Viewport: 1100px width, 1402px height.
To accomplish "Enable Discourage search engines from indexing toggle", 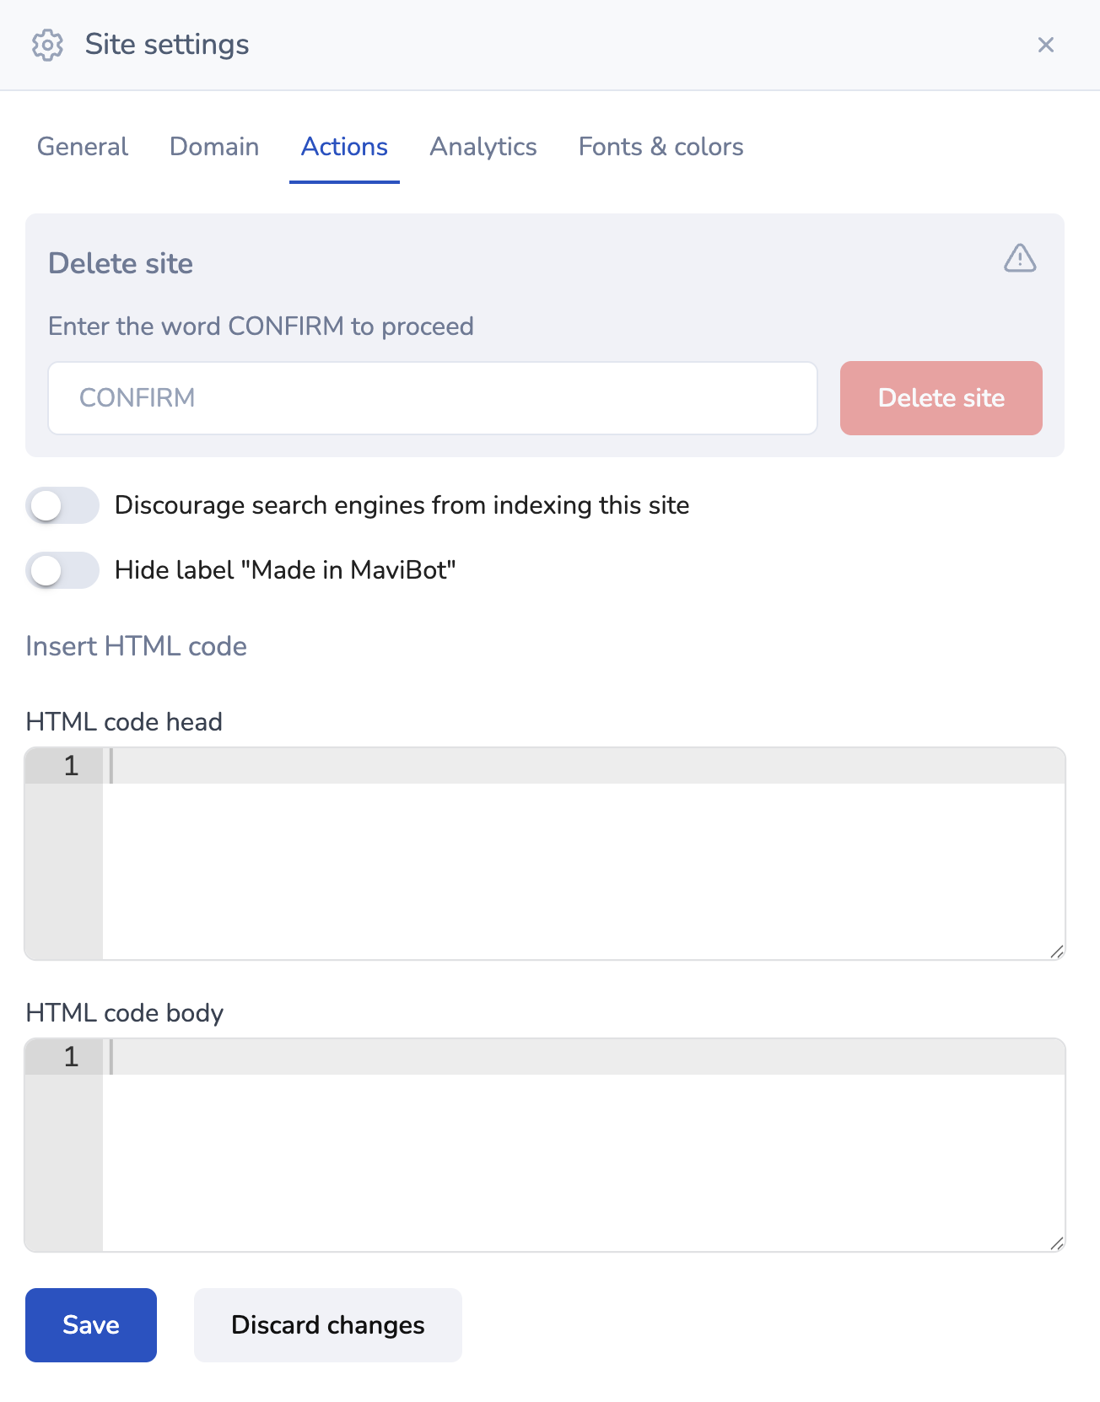I will point(62,505).
